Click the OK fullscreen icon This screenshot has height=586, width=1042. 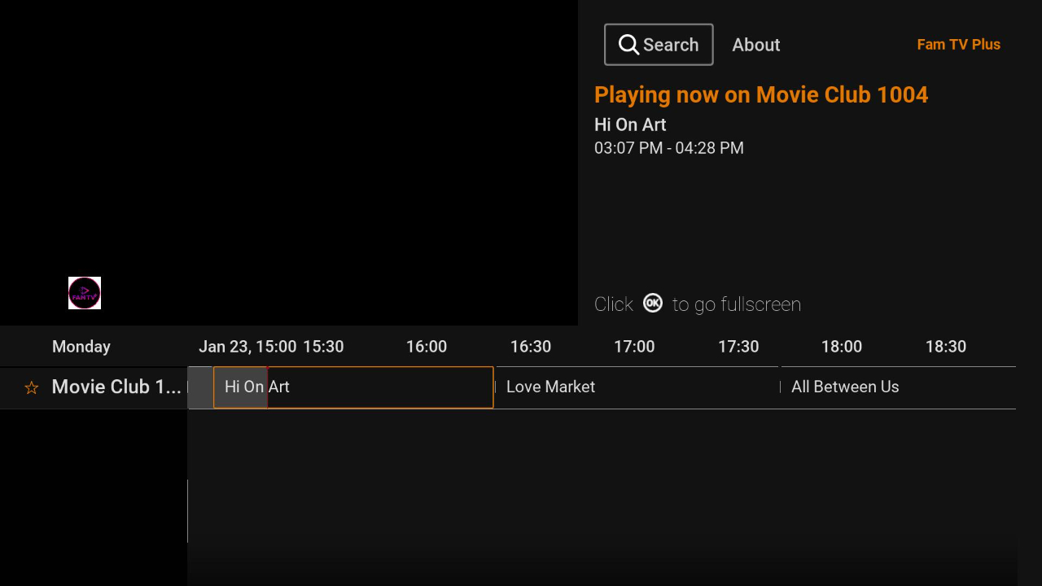(x=652, y=303)
